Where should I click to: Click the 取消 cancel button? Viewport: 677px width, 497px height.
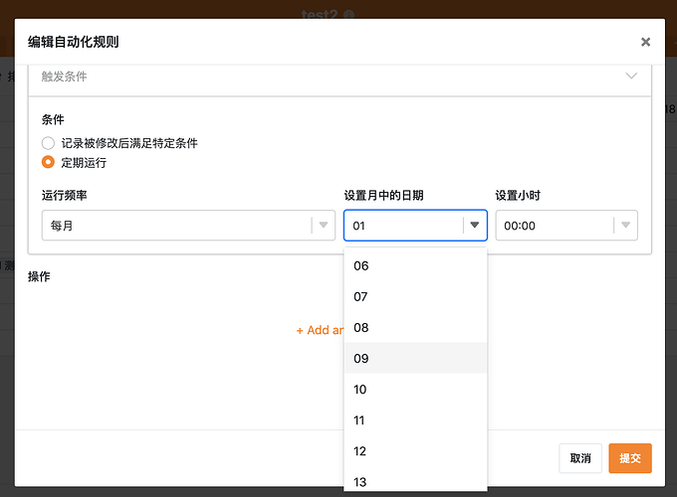580,458
